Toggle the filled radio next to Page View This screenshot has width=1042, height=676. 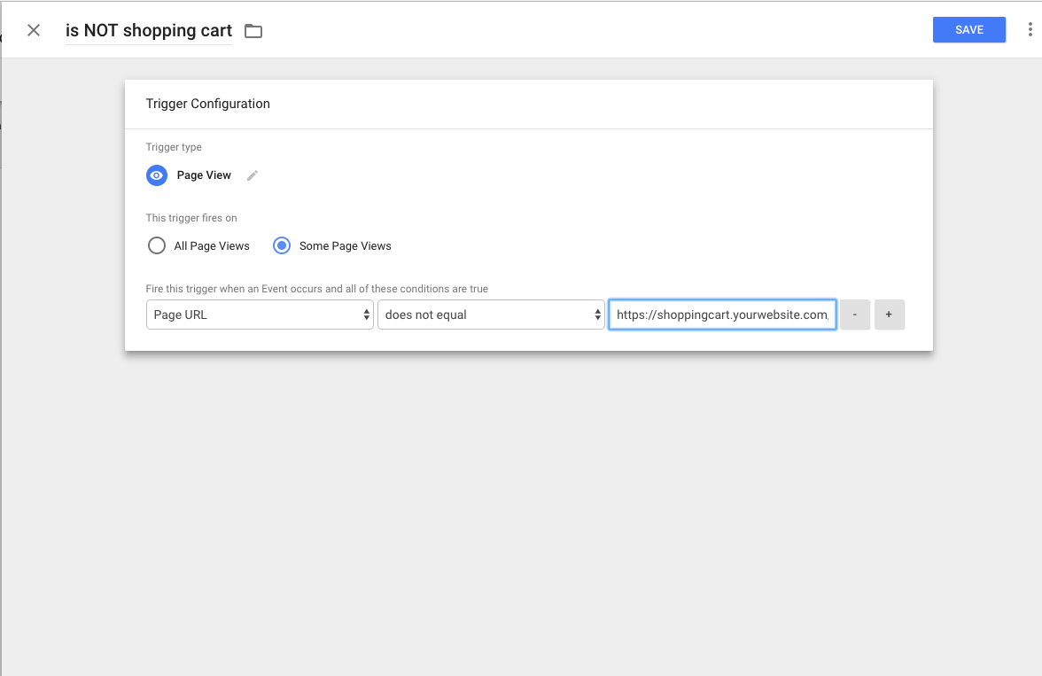[157, 175]
